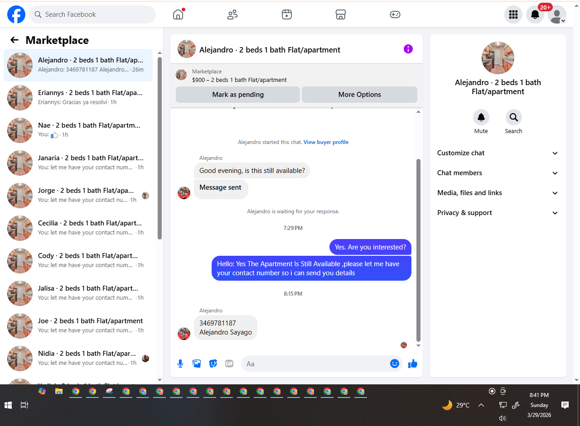The height and width of the screenshot is (426, 580).
Task: Show hidden tray icons chevron
Action: tap(481, 405)
